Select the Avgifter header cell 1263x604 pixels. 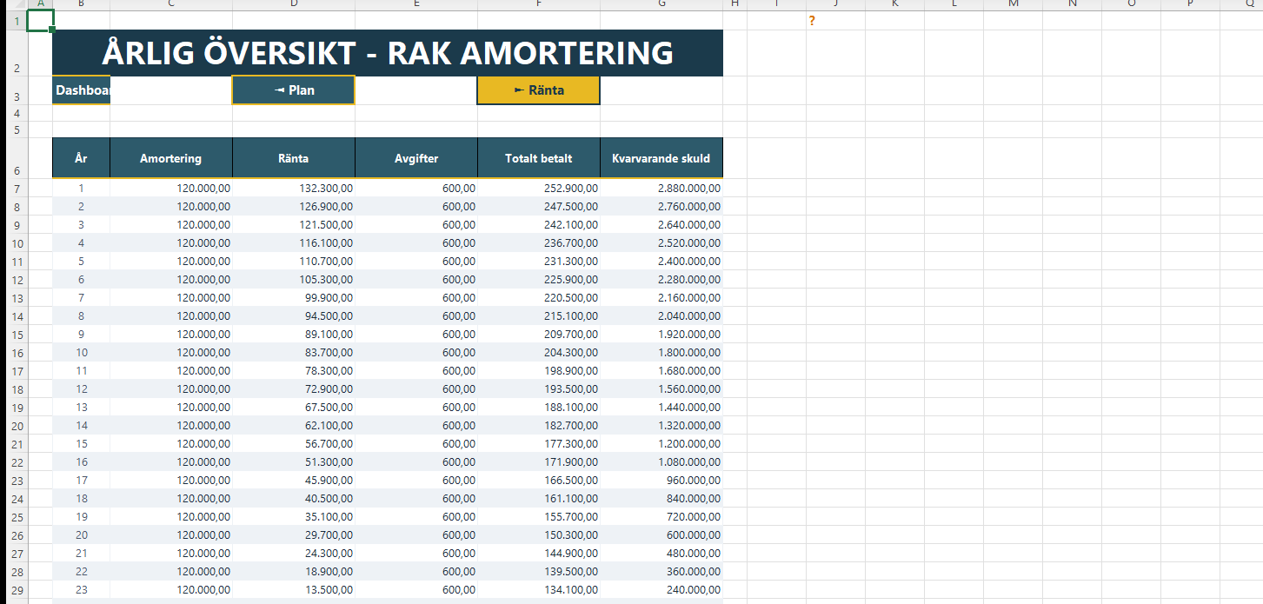click(416, 158)
